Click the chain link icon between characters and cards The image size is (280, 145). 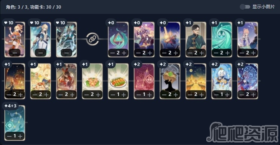[92, 39]
